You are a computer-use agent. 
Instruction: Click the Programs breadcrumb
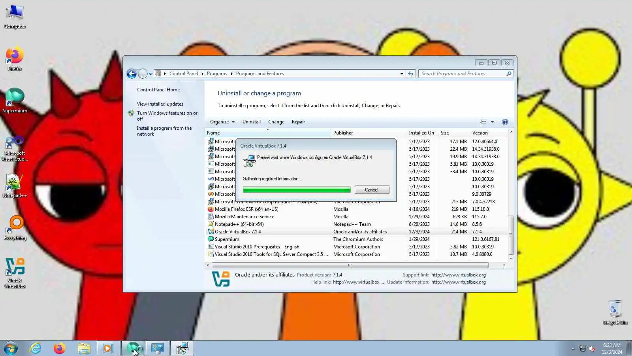[x=217, y=74]
